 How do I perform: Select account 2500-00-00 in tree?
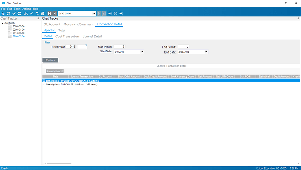pyautogui.click(x=18, y=37)
